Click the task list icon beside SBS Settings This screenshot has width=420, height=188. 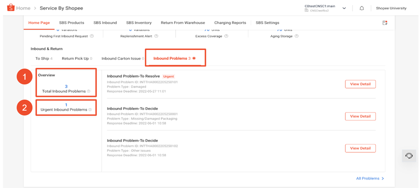(385, 23)
